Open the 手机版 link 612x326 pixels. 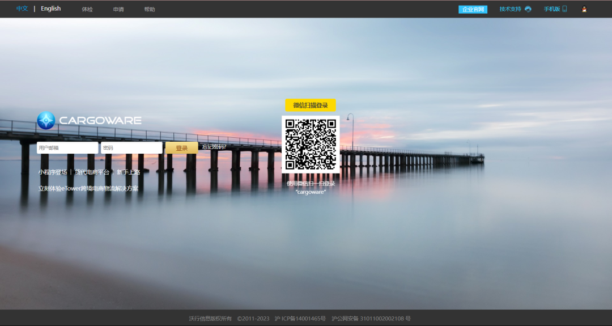pos(552,9)
